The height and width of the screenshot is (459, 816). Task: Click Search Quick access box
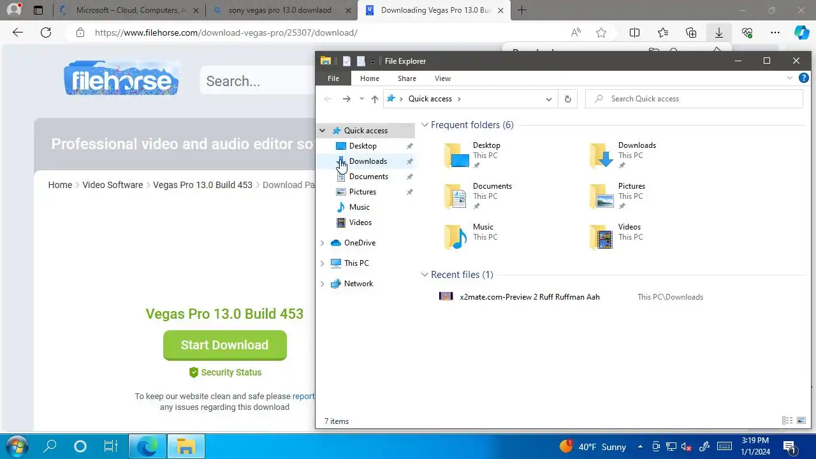(694, 99)
